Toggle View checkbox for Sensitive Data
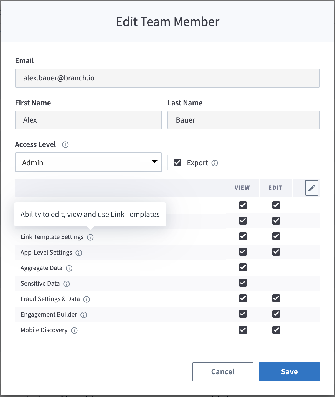The height and width of the screenshot is (397, 335). (243, 283)
